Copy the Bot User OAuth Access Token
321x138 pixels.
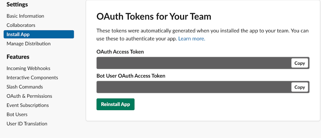pos(299,87)
